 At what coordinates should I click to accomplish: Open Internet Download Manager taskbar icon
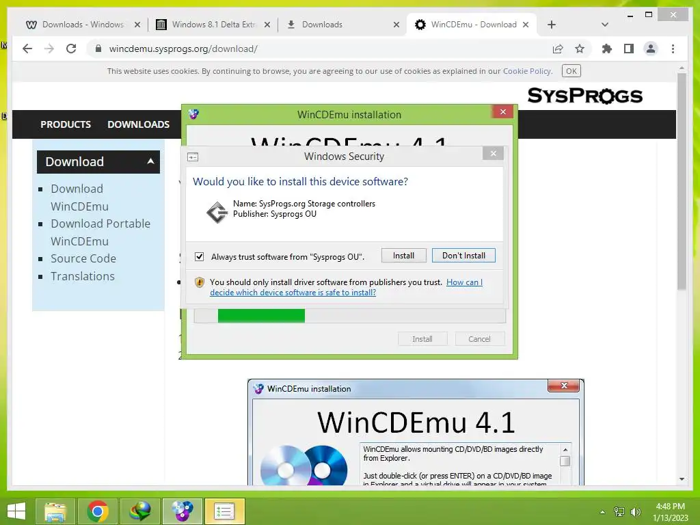[x=139, y=511]
